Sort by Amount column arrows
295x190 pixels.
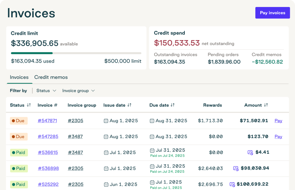pos(266,105)
